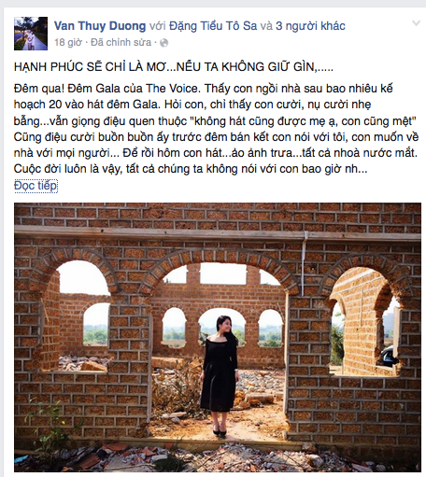Click the avatar thumbnail beside the author name
The width and height of the screenshot is (426, 477).
[31, 34]
